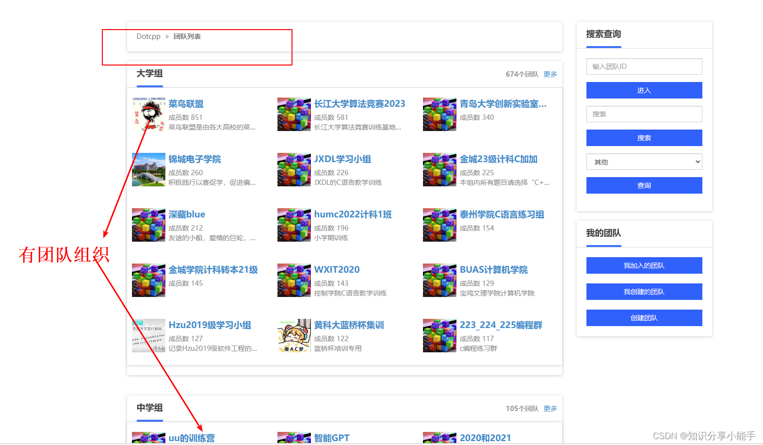This screenshot has width=763, height=445.
Task: Click the 长江大学算法竞赛2023 cube icon
Action: pos(294,115)
